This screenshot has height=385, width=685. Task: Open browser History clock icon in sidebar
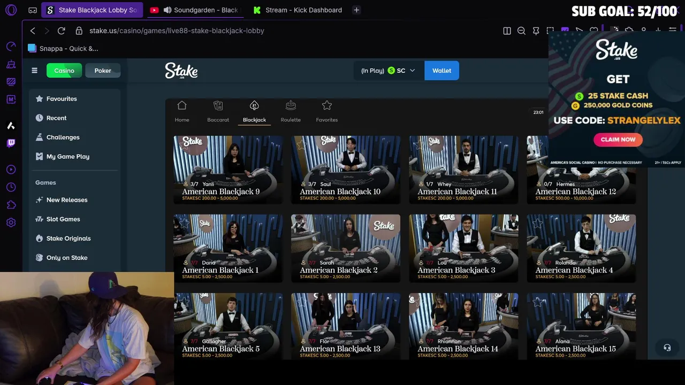pyautogui.click(x=11, y=187)
